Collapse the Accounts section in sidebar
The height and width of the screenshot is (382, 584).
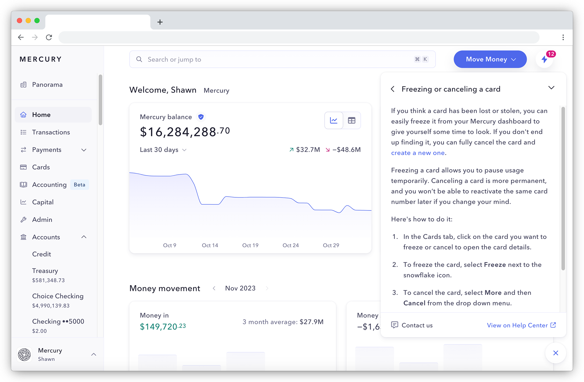click(84, 237)
